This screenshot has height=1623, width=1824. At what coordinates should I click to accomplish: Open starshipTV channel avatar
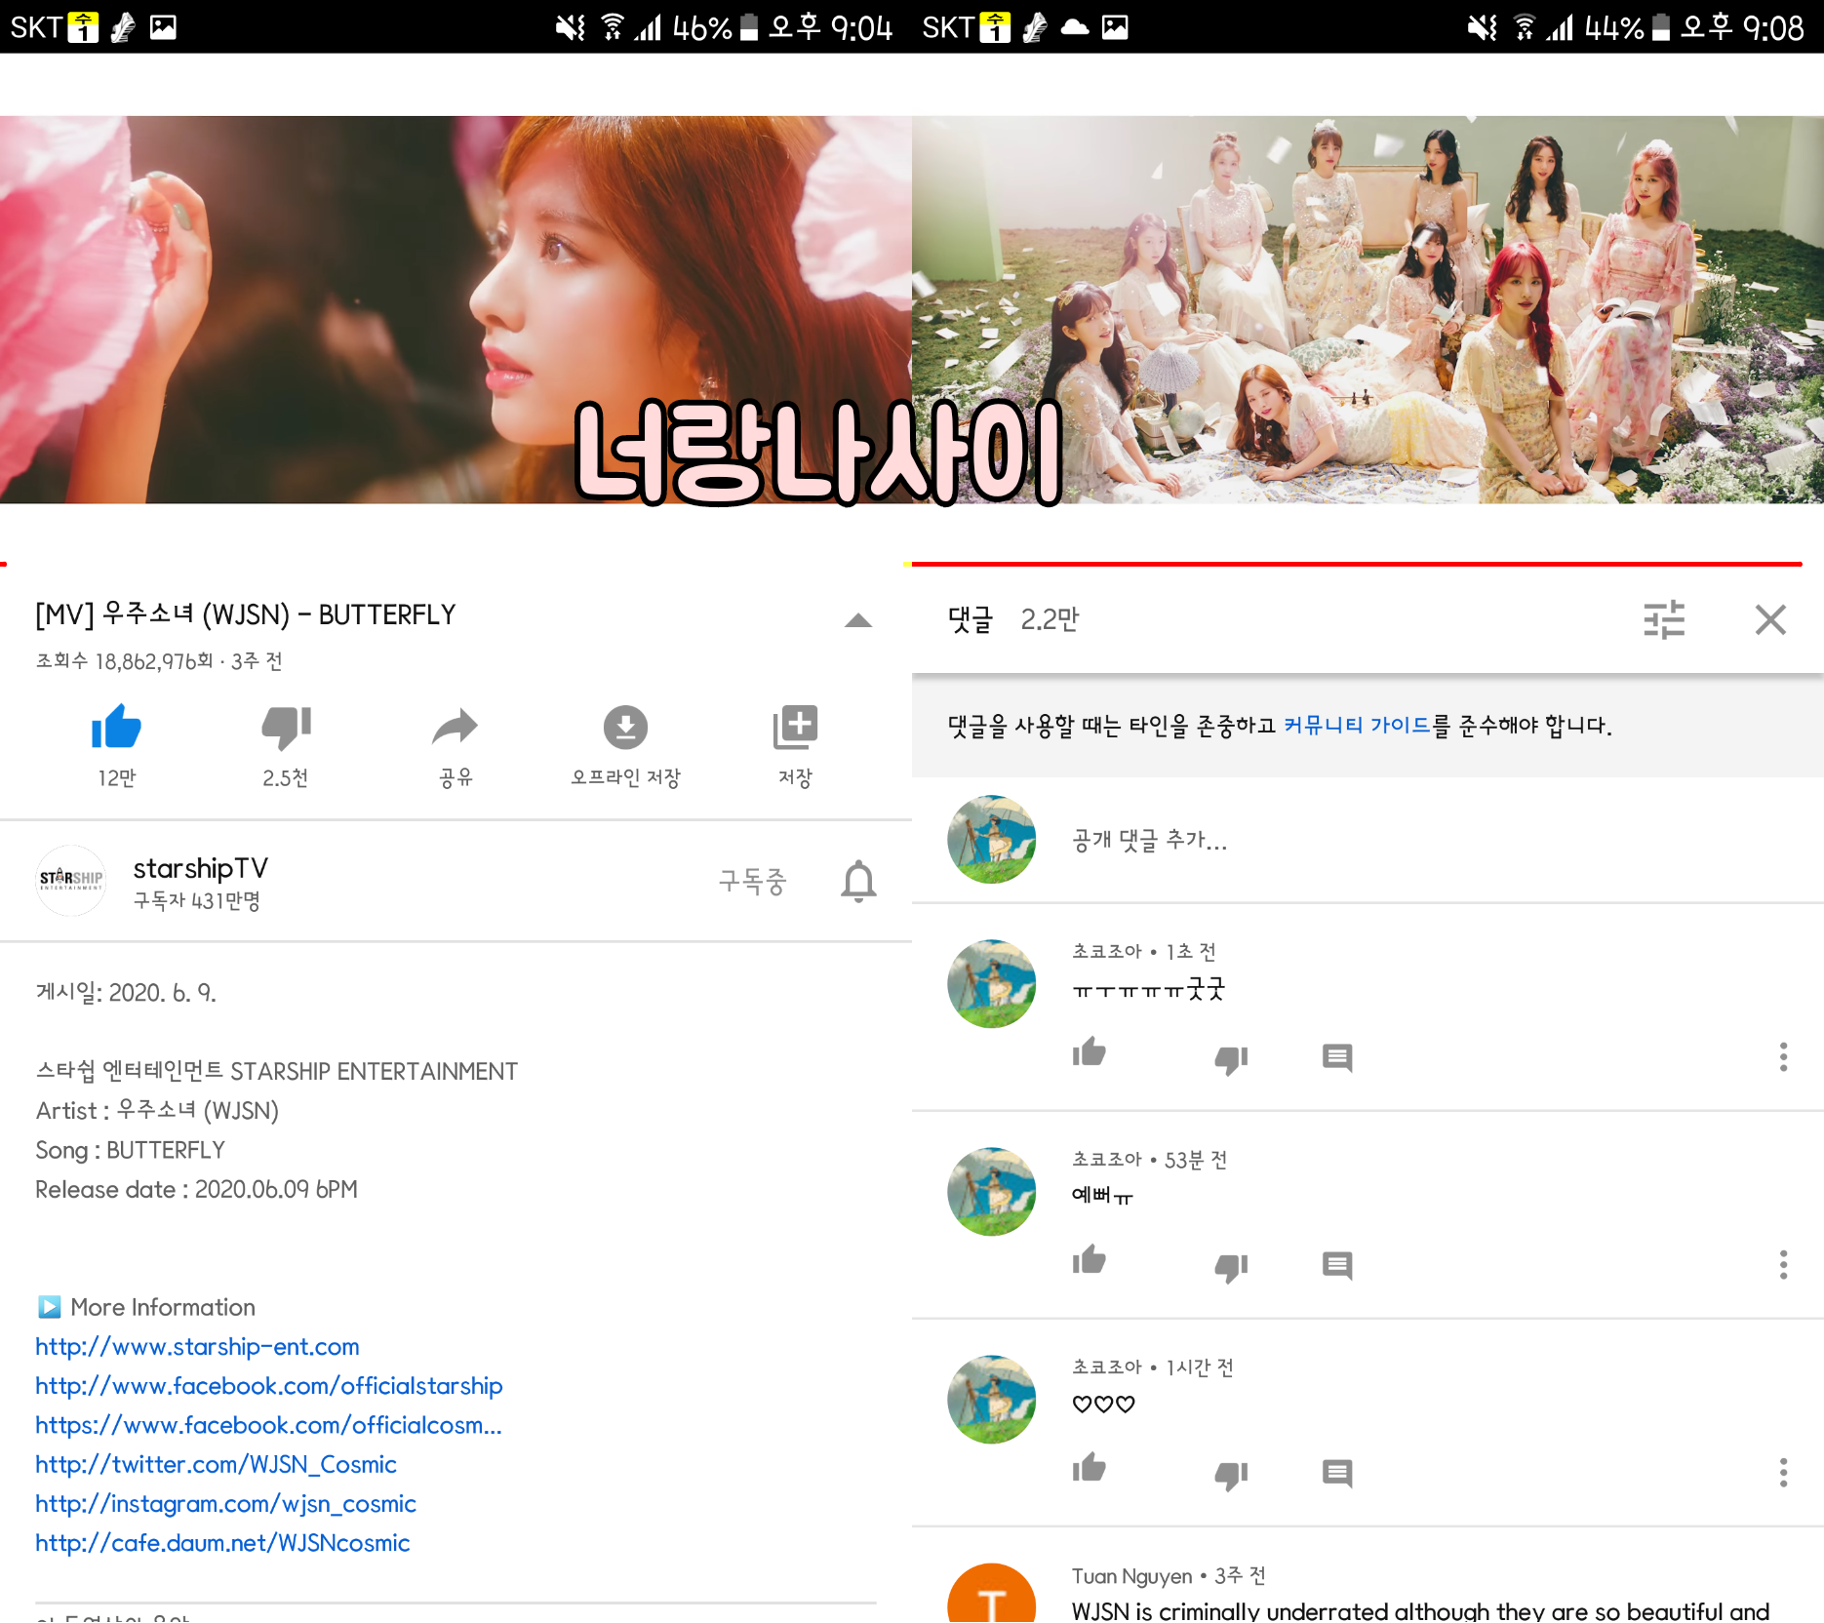tap(70, 880)
